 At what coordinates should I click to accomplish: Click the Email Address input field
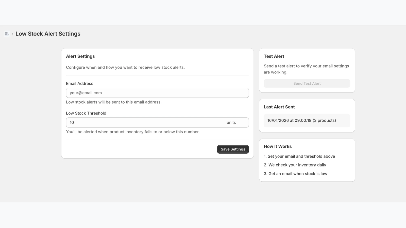[157, 93]
